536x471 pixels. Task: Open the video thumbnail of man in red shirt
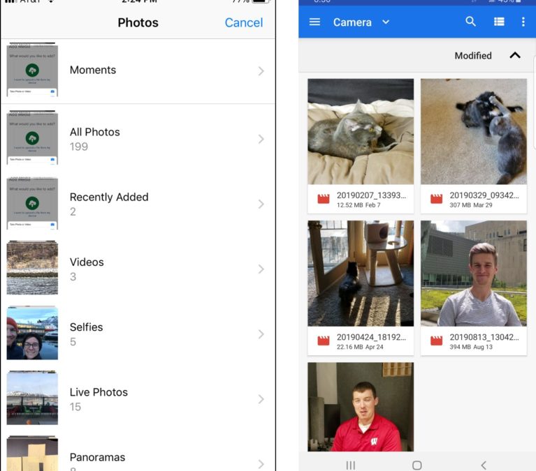coord(361,407)
